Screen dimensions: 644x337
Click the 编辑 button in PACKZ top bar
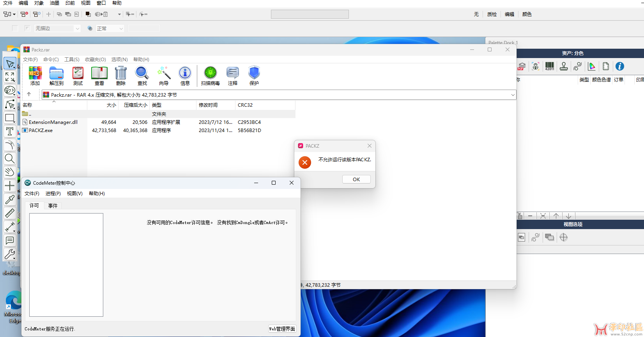(510, 14)
